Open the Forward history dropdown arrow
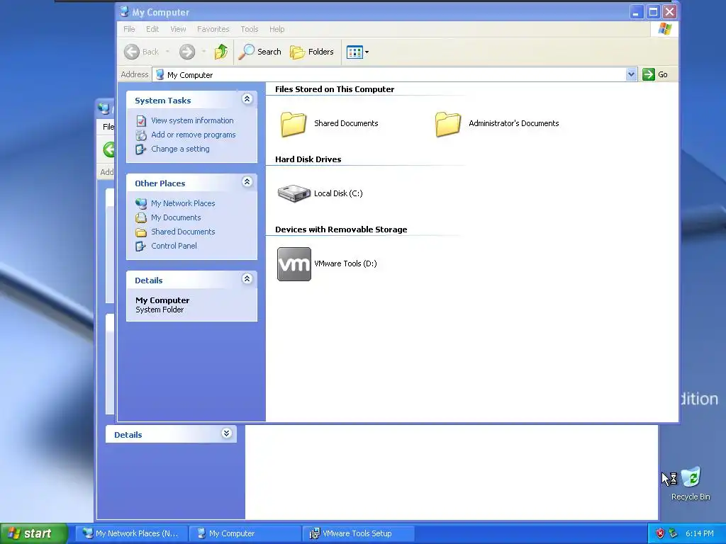 (x=203, y=52)
